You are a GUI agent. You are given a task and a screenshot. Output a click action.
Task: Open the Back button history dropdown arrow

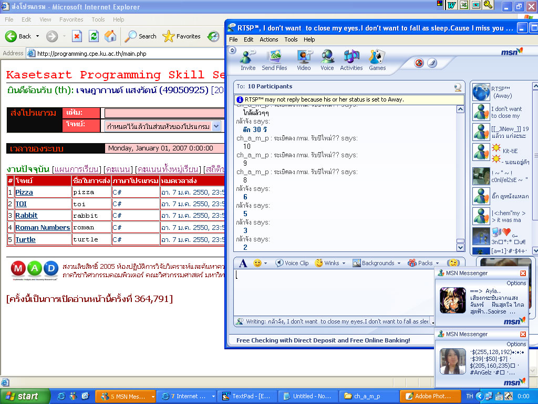pyautogui.click(x=37, y=36)
